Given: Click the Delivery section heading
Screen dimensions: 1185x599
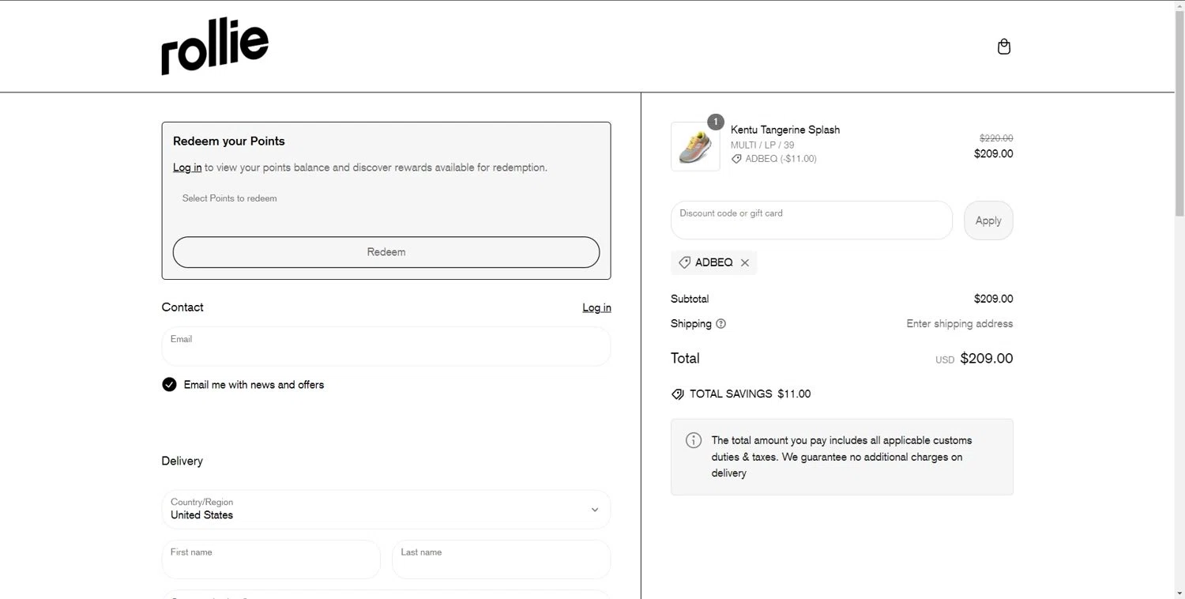Looking at the screenshot, I should point(182,461).
